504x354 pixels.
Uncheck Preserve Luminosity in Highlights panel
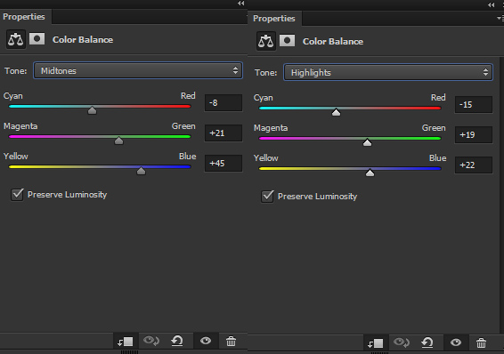tap(267, 196)
